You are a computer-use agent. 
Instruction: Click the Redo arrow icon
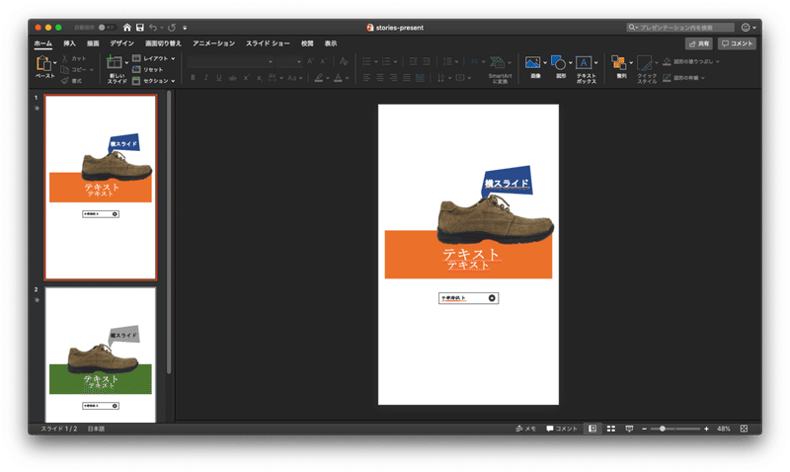(x=172, y=28)
